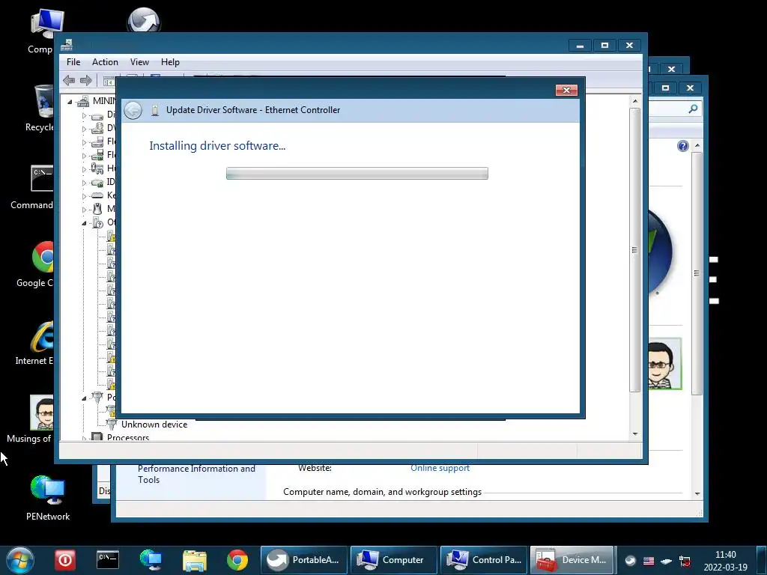
Task: Switch to the Computer taskbar window
Action: pyautogui.click(x=394, y=560)
